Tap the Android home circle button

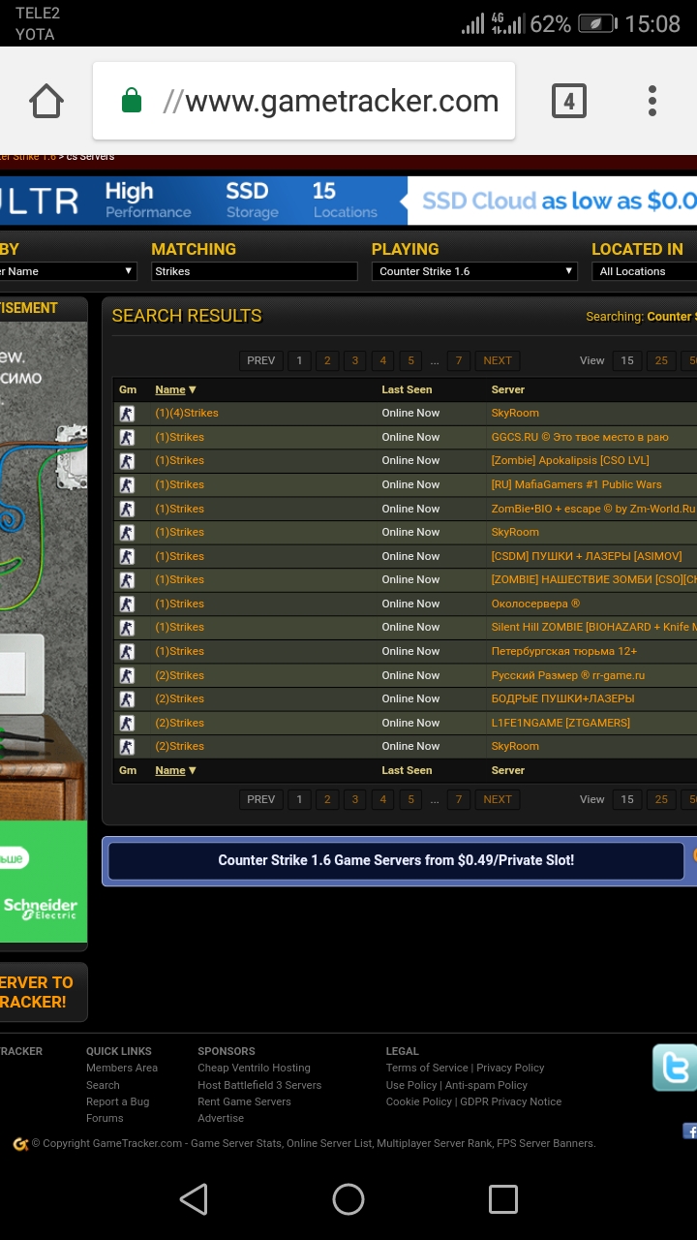point(348,1199)
